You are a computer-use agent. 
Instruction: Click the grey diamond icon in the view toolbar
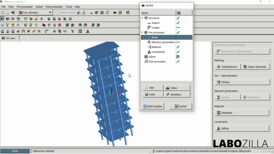(42, 19)
